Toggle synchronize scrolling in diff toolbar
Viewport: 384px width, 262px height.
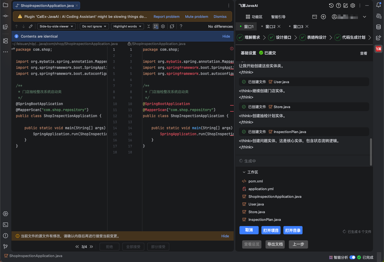(156, 26)
